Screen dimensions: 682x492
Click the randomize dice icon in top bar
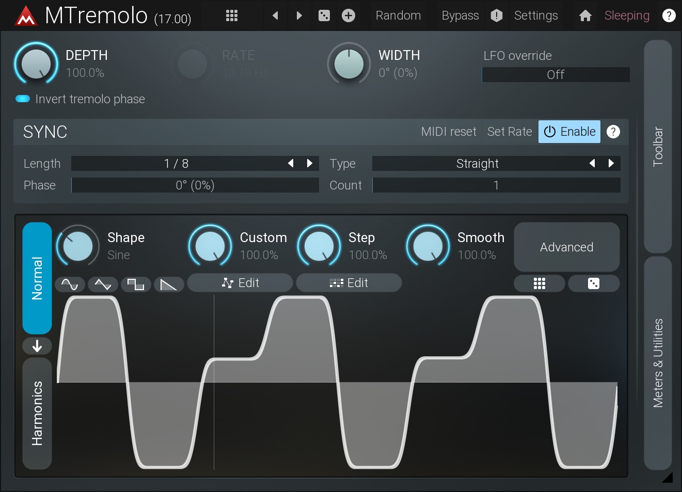324,15
